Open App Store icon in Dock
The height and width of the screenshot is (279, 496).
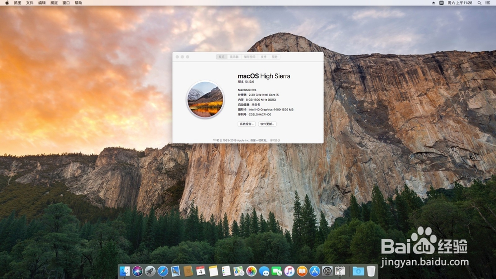point(314,271)
